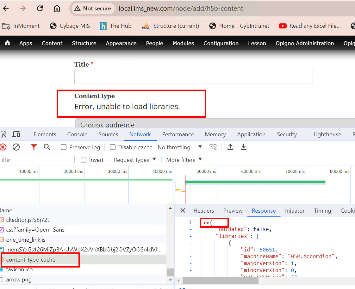Click the browser forward arrow
355x289 pixels.
click(x=23, y=9)
